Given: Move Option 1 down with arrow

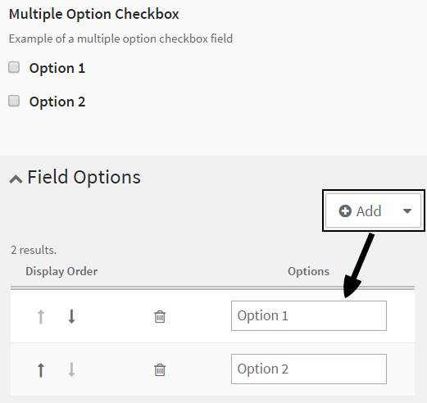Looking at the screenshot, I should coord(71,316).
